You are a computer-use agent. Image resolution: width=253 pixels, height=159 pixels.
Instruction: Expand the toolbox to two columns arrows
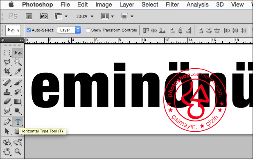[x=21, y=40]
